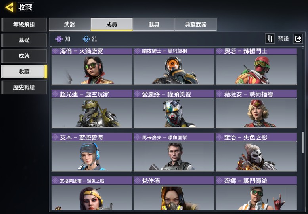The image size is (308, 214).
Task: Select the 基礎 sidebar item
Action: pyautogui.click(x=24, y=40)
